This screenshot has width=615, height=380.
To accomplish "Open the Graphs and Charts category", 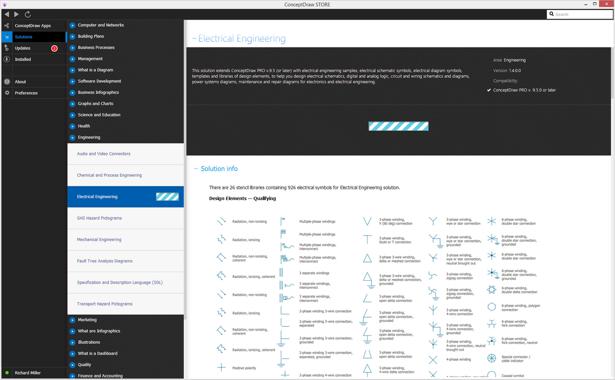I will [96, 103].
